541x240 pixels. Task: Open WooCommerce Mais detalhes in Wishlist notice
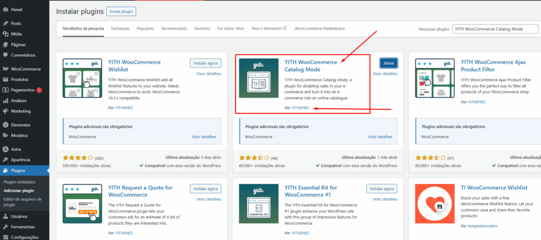point(204,137)
